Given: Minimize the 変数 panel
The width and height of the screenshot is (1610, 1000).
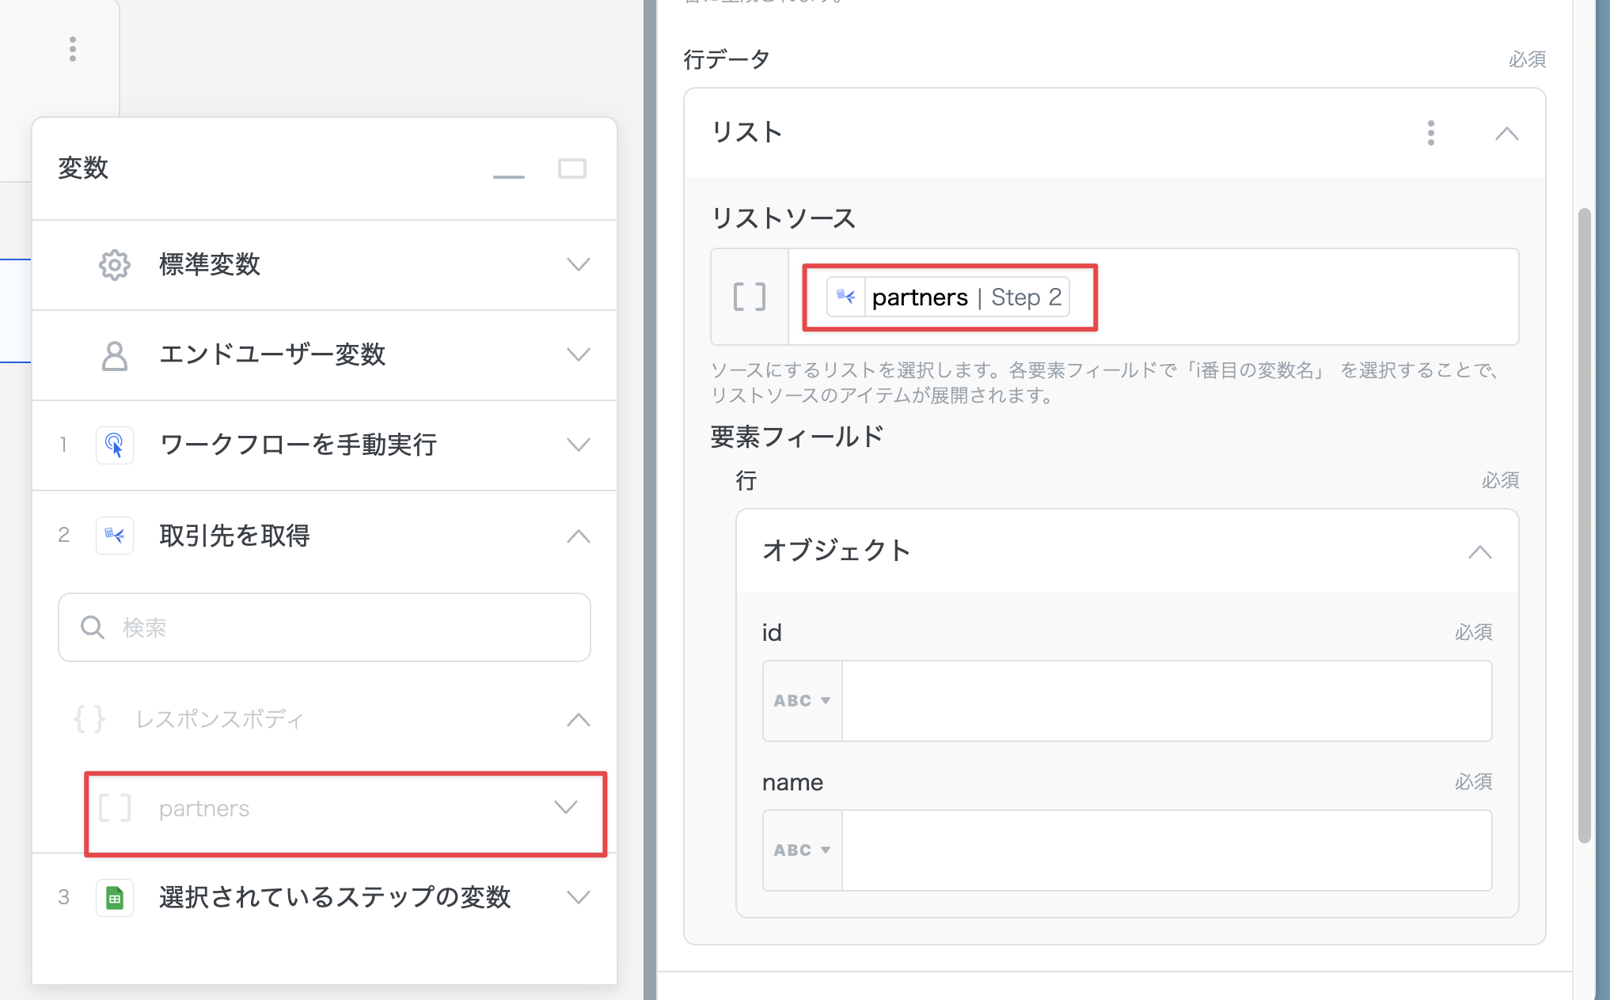Looking at the screenshot, I should pyautogui.click(x=508, y=176).
